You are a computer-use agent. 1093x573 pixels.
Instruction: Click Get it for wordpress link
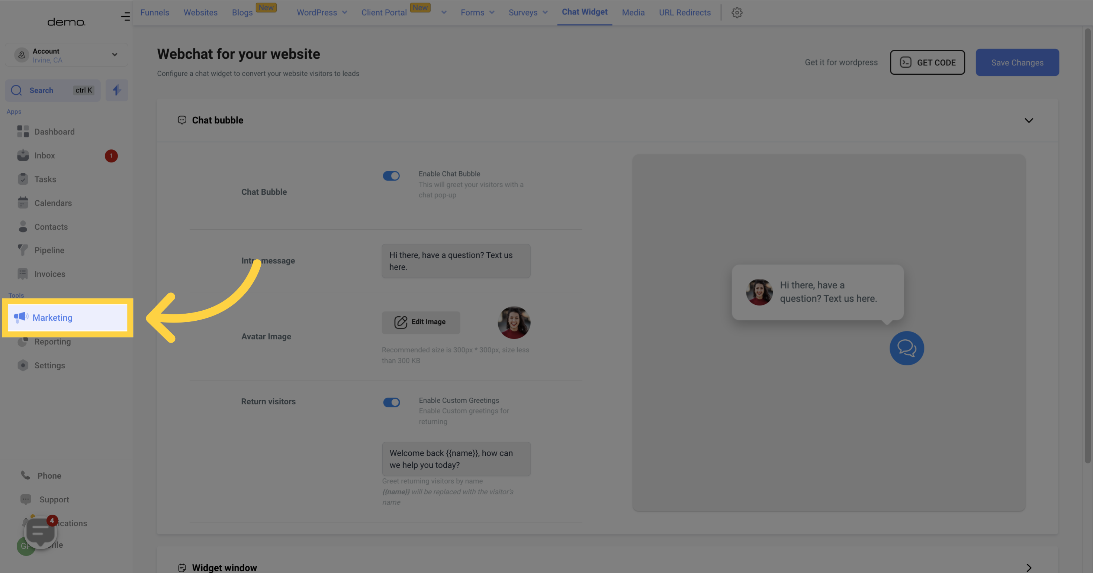(x=841, y=62)
